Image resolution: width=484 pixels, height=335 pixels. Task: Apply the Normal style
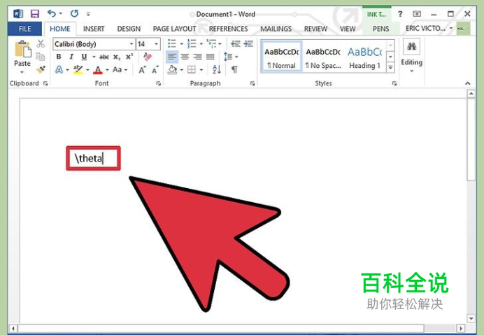tap(281, 57)
